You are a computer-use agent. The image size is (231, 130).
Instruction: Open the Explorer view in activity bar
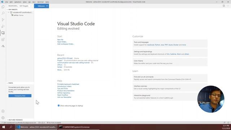click(3, 7)
